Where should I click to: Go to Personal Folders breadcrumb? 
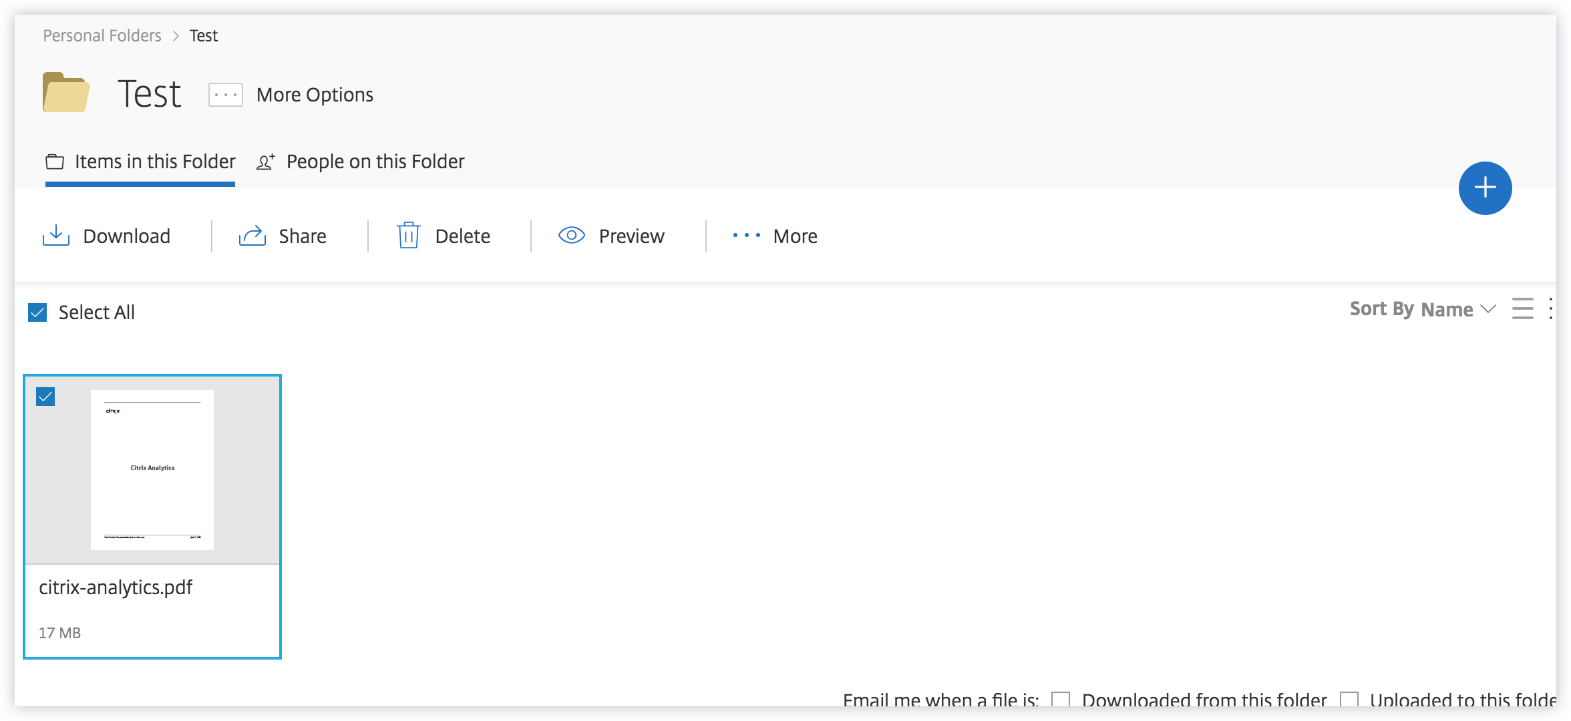102,35
